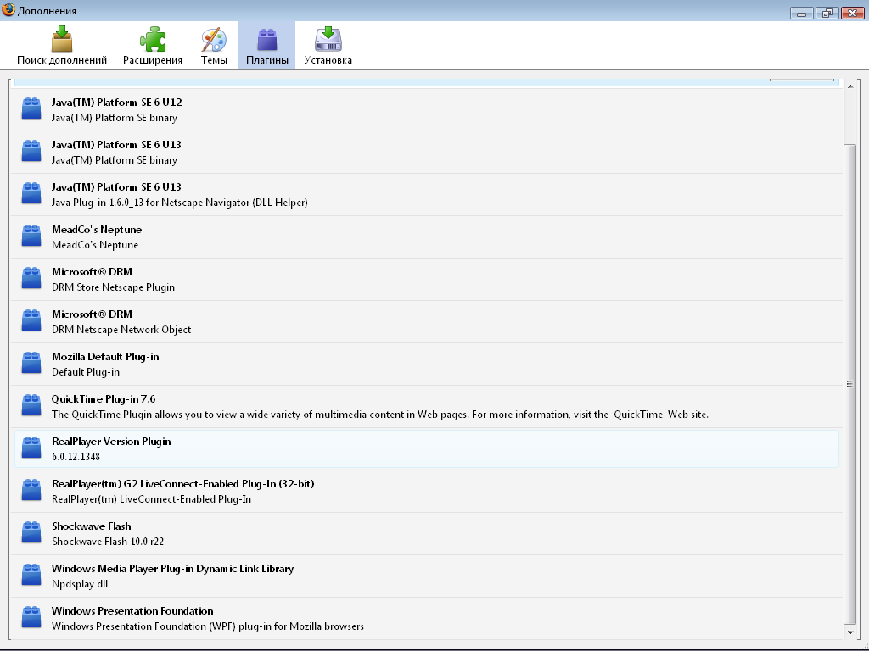Click the RealPlayer G2 LiveConnect plugin icon
Viewport: 869px width, 651px height.
click(31, 489)
